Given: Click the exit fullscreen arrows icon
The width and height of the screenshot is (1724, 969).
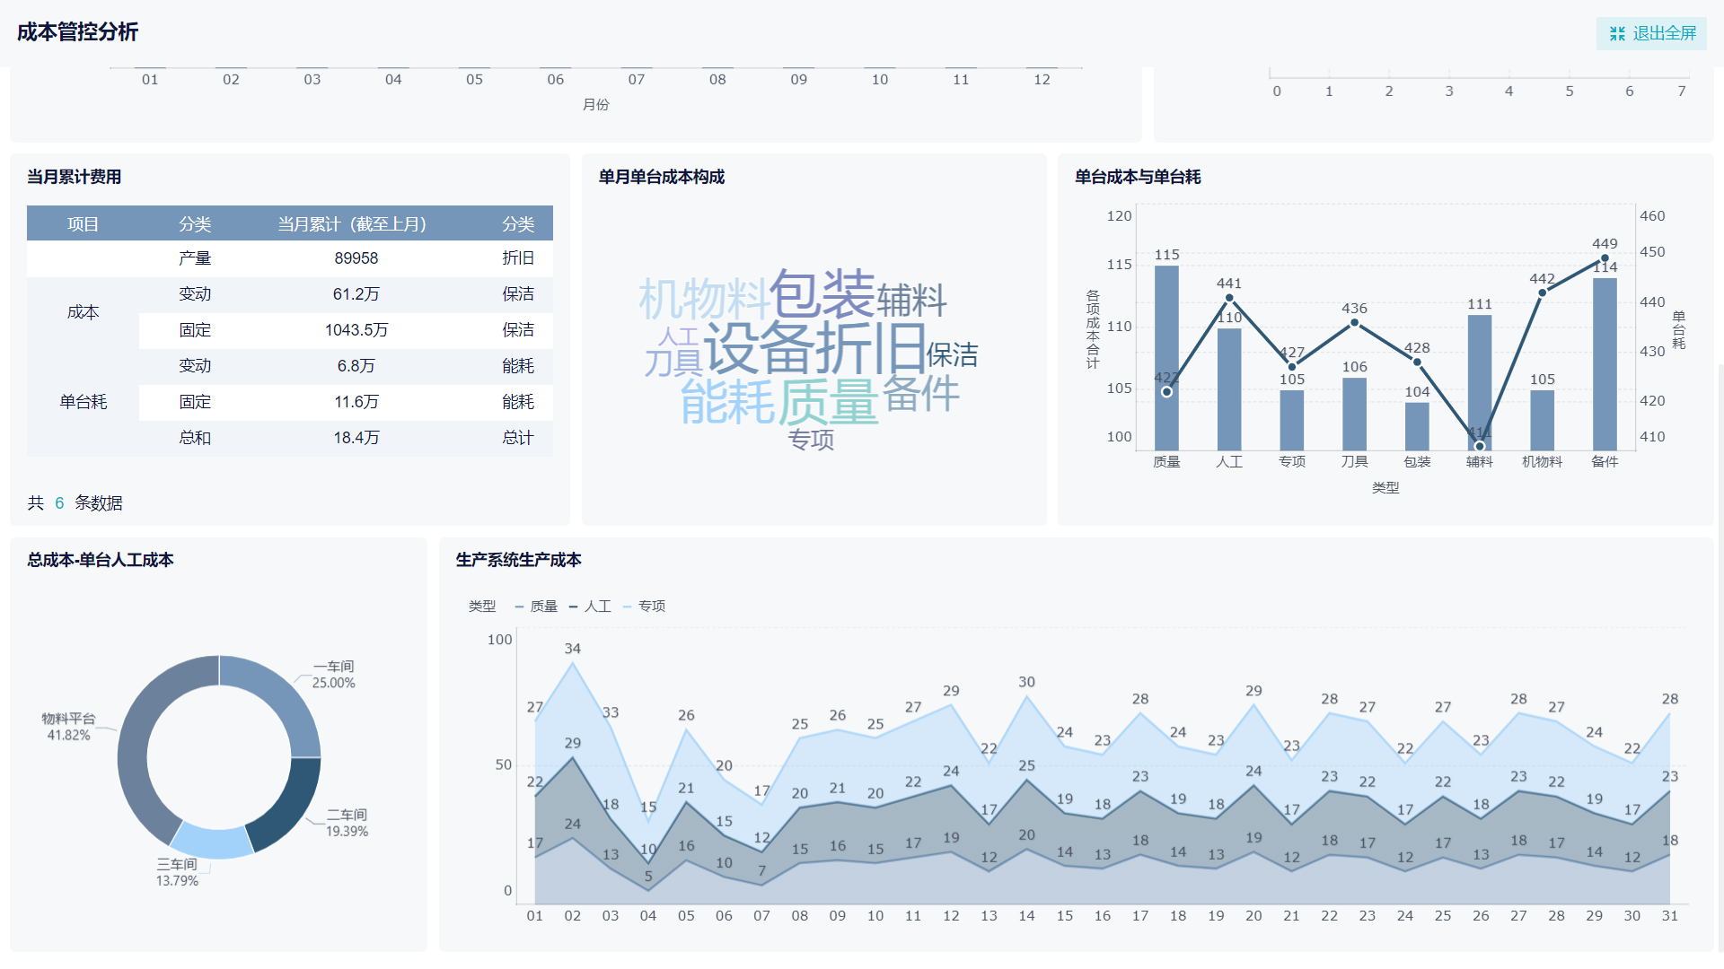Looking at the screenshot, I should pyautogui.click(x=1617, y=33).
